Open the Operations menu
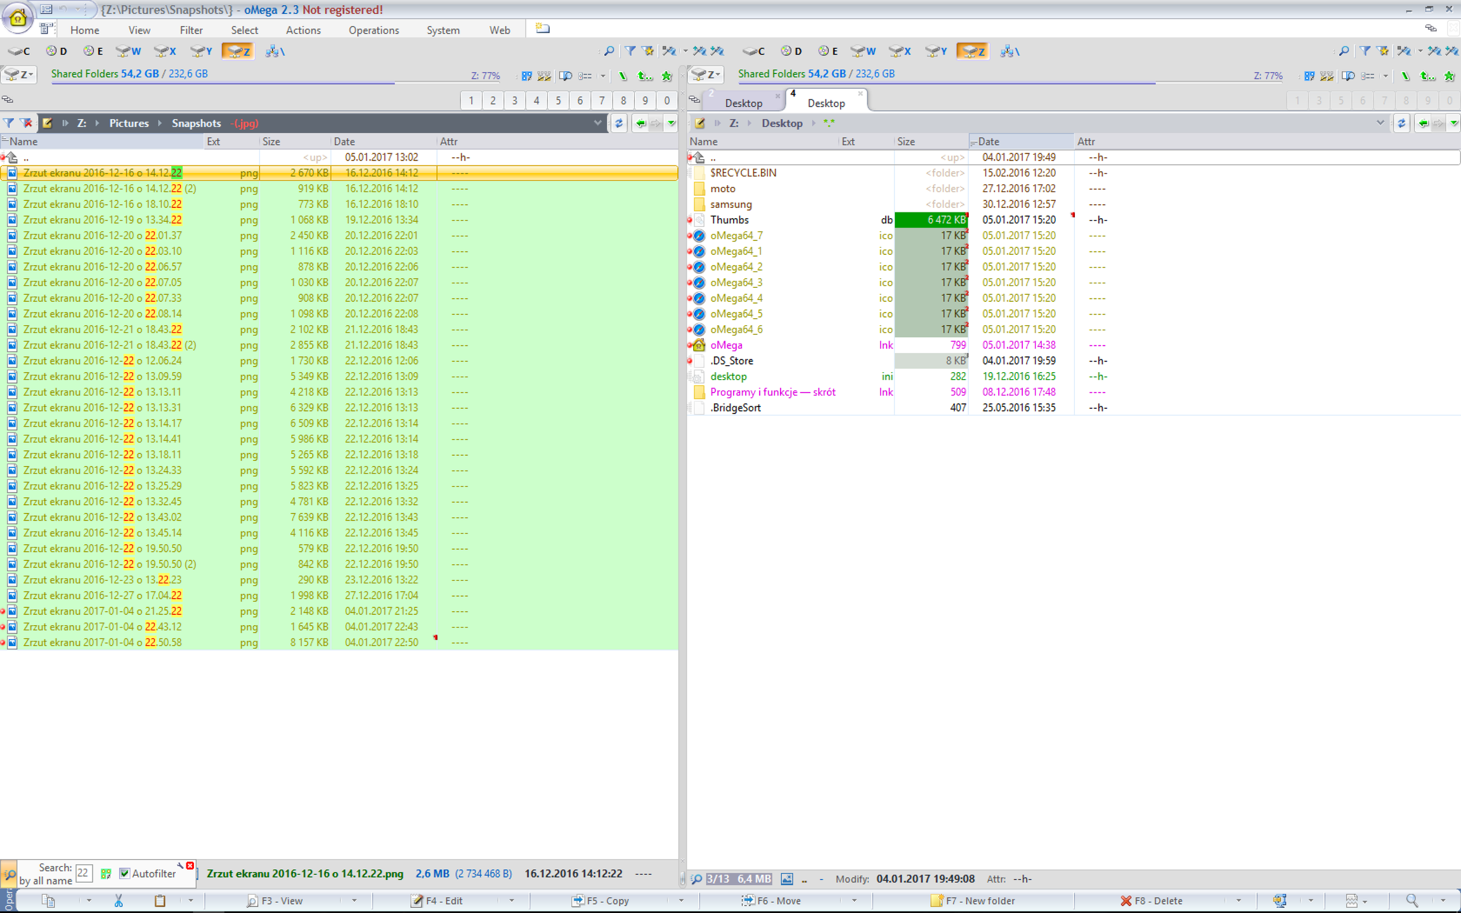Viewport: 1461px width, 913px height. click(x=373, y=30)
